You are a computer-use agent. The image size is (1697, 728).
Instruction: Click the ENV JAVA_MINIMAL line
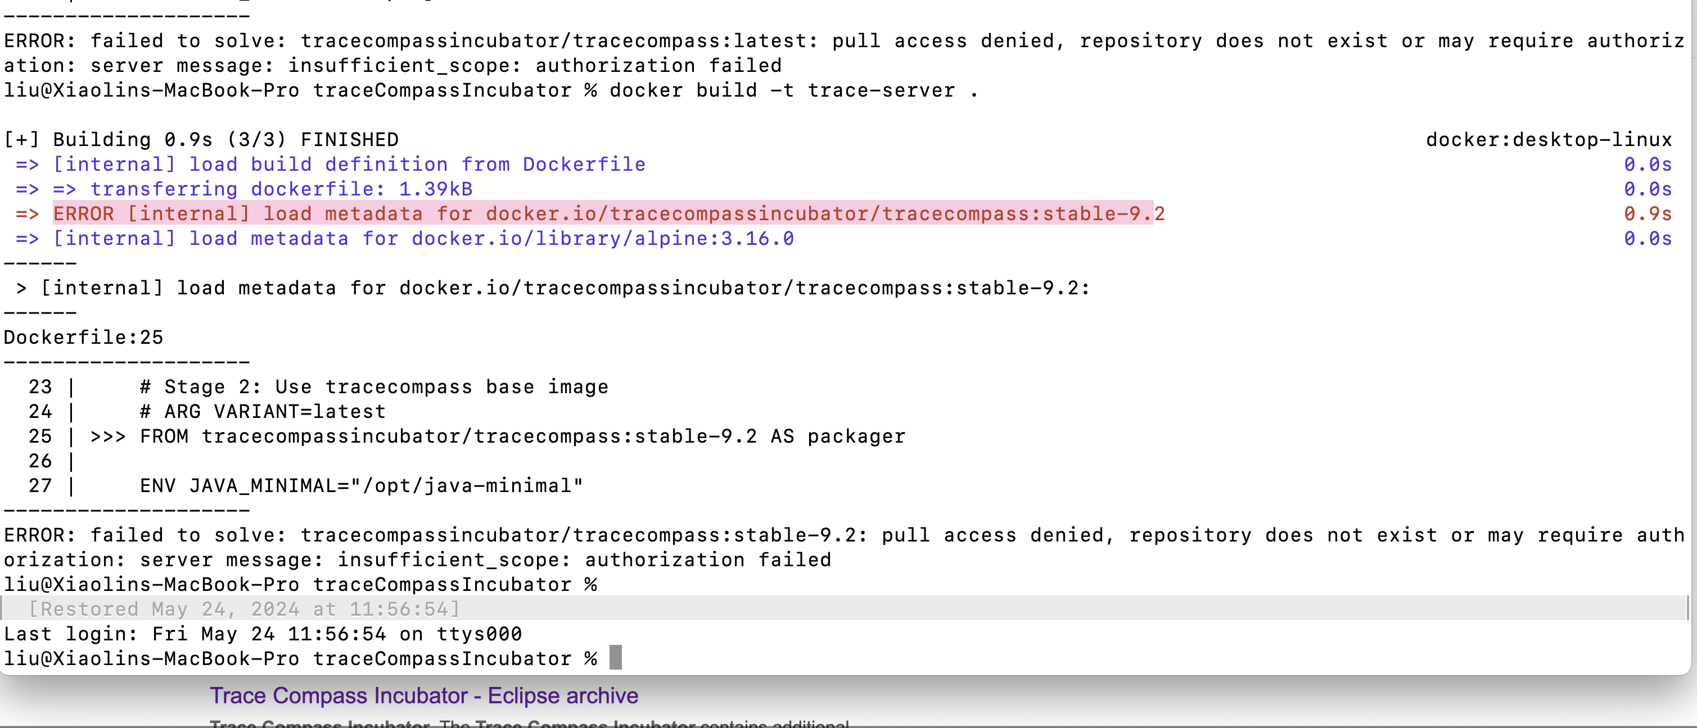[361, 485]
